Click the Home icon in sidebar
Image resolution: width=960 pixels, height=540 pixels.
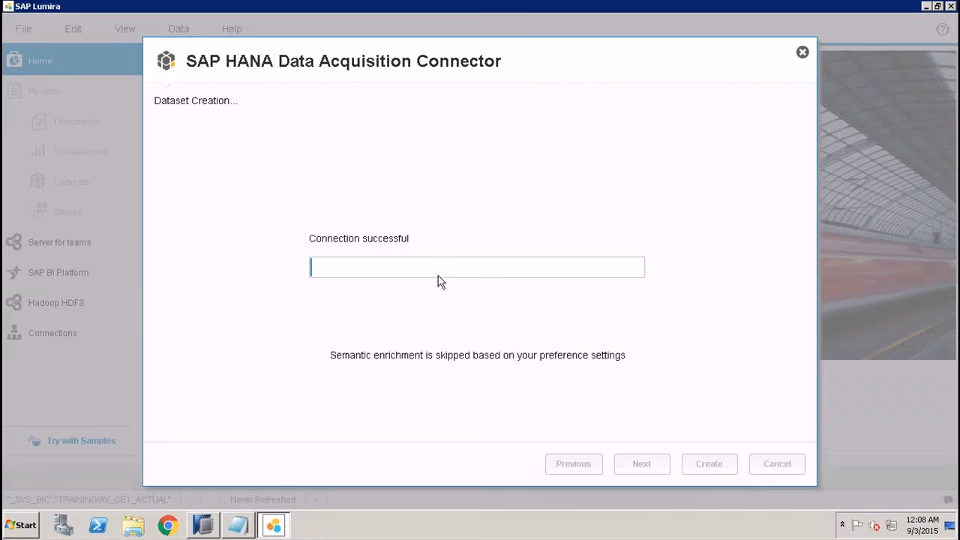point(13,60)
